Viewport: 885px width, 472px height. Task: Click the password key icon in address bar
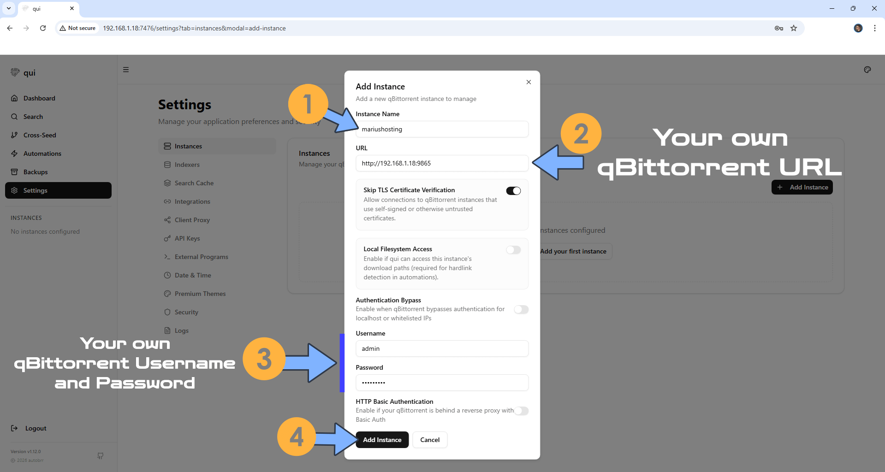pyautogui.click(x=778, y=28)
